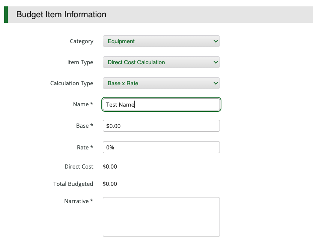Click the Name required field label
Image resolution: width=313 pixels, height=238 pixels.
[x=83, y=104]
